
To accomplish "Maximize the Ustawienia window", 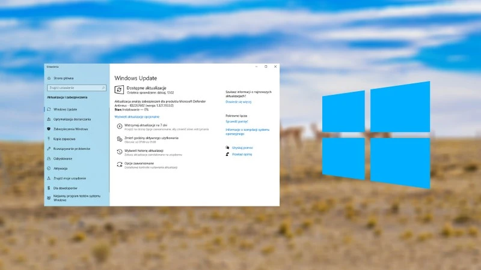I will (266, 67).
